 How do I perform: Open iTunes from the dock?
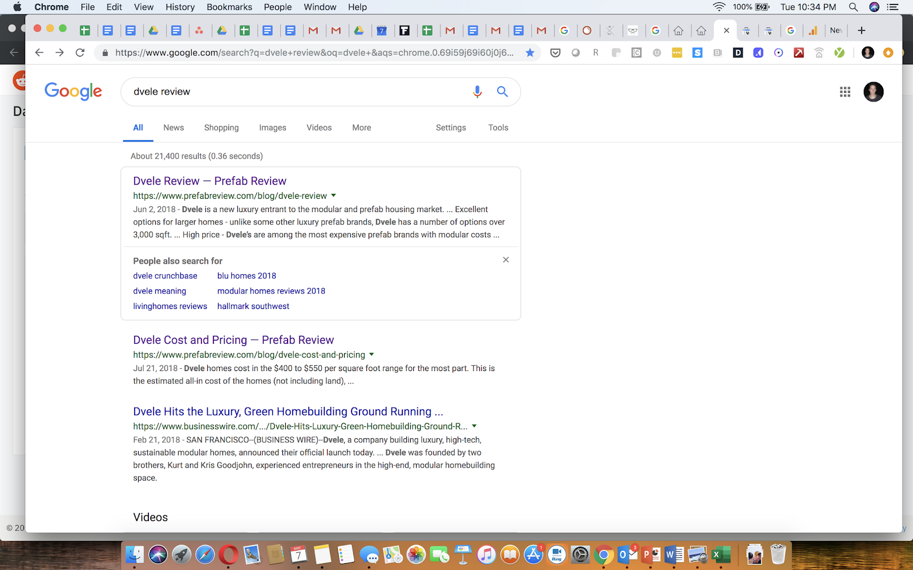tap(486, 554)
